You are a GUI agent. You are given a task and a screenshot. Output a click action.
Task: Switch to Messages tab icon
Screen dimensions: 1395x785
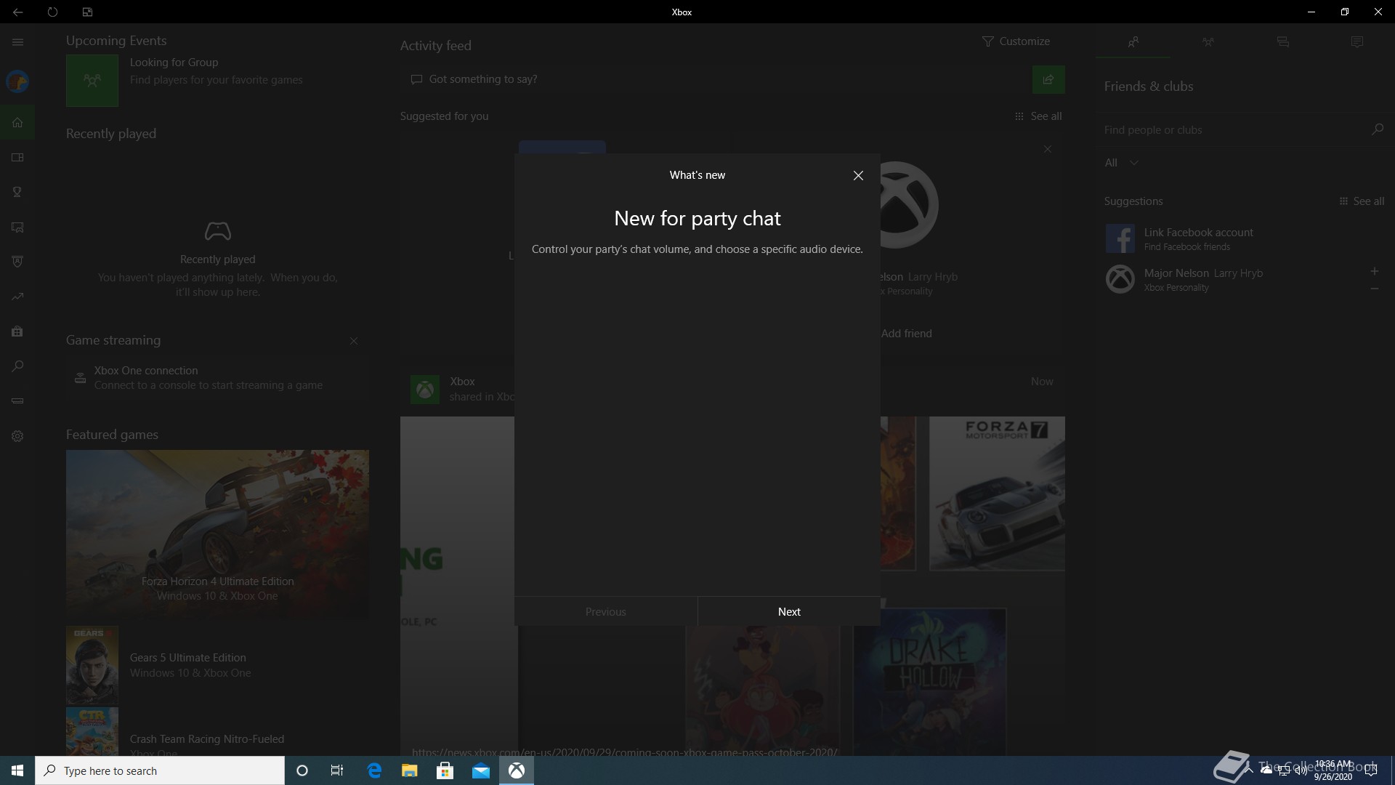pos(1282,42)
